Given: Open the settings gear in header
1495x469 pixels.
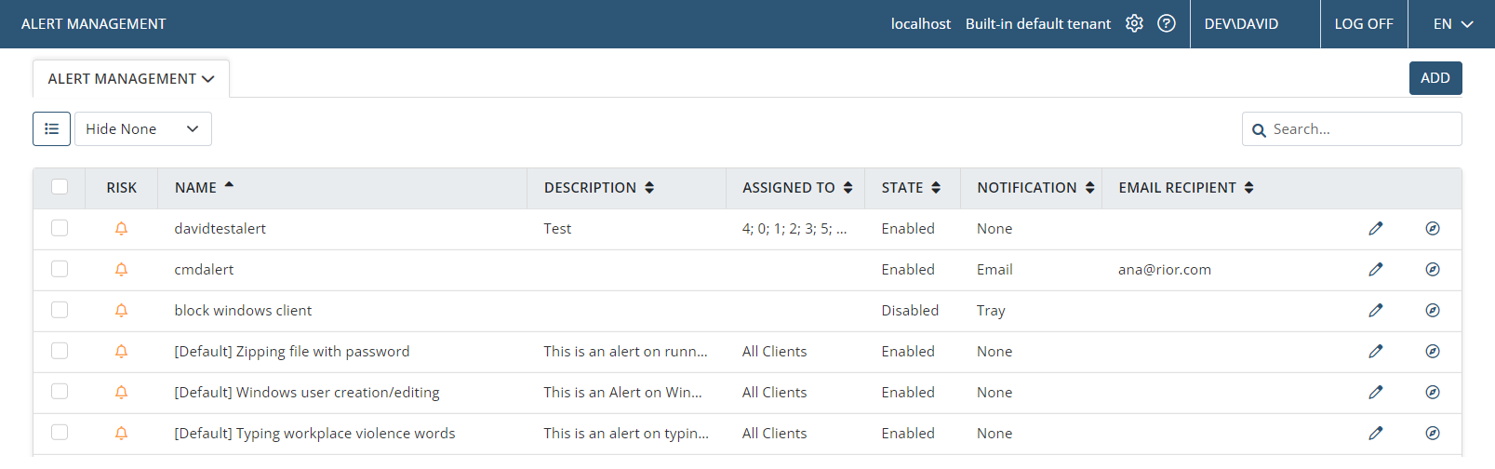Looking at the screenshot, I should pos(1134,23).
